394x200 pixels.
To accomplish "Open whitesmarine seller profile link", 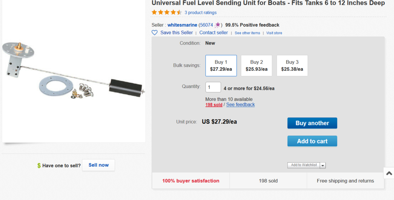I will (x=182, y=25).
